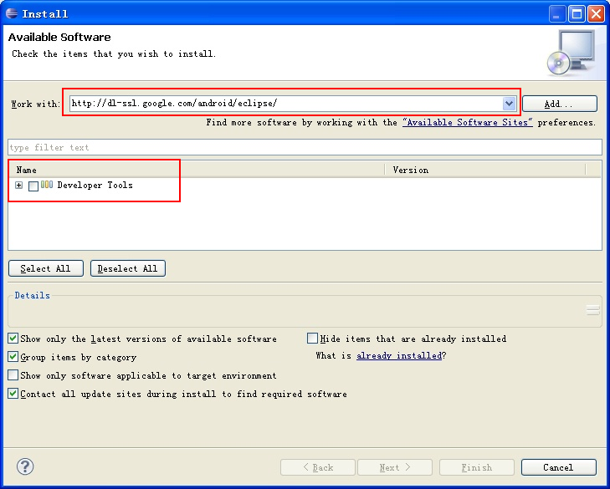The image size is (610, 489).
Task: Enable Hide items that are already installed
Action: 312,339
